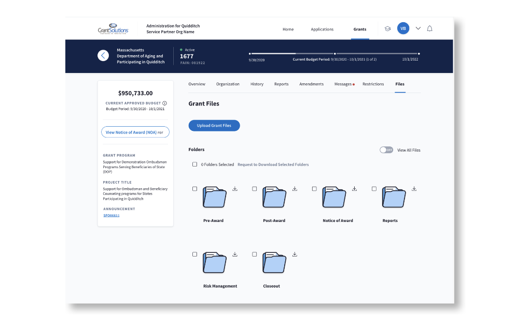This screenshot has width=531, height=331.
Task: Check the Notice of Award folder checkbox
Action: [314, 189]
